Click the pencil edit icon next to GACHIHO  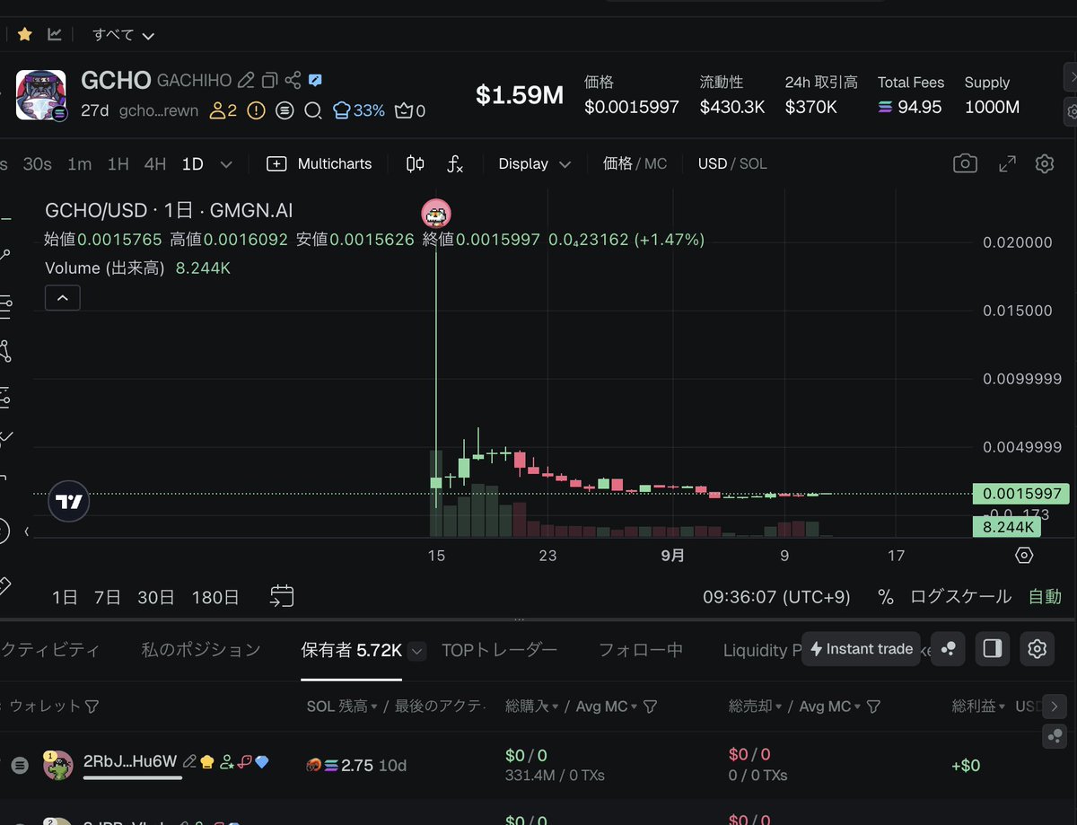tap(246, 81)
